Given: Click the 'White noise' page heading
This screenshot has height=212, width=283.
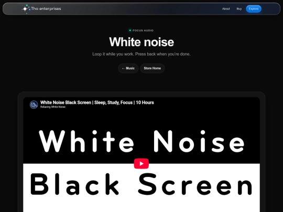Looking at the screenshot, I should (x=141, y=42).
